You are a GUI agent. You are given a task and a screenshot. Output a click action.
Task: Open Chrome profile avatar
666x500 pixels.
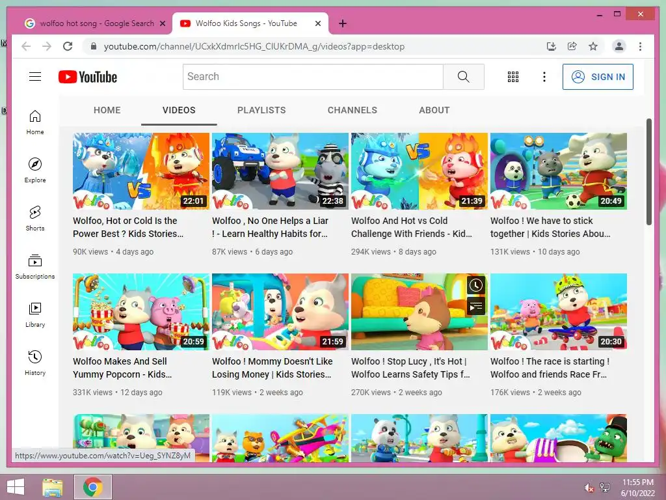click(x=619, y=46)
